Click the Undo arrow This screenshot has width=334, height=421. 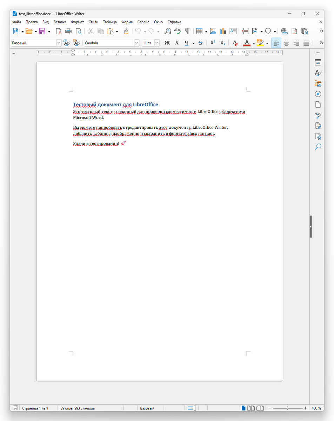[138, 31]
